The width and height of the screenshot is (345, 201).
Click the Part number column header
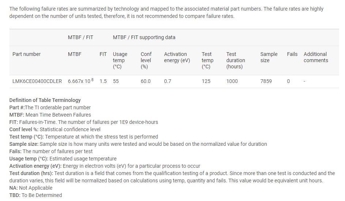(x=26, y=54)
